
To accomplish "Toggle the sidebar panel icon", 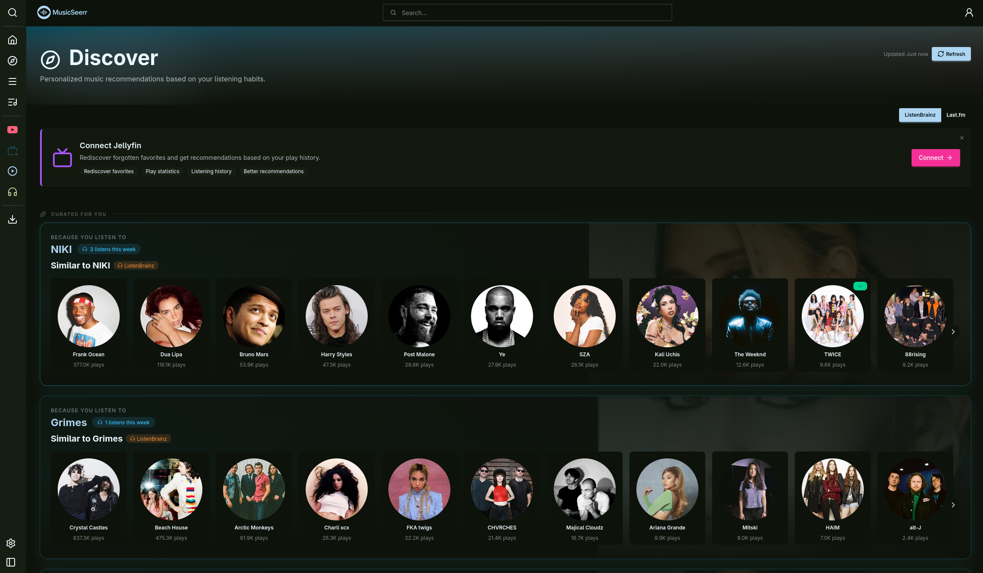I will pyautogui.click(x=11, y=562).
